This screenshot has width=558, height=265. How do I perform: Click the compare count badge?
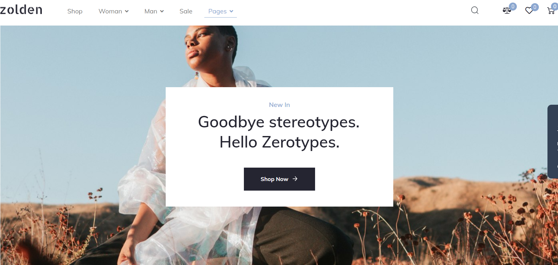click(x=513, y=6)
